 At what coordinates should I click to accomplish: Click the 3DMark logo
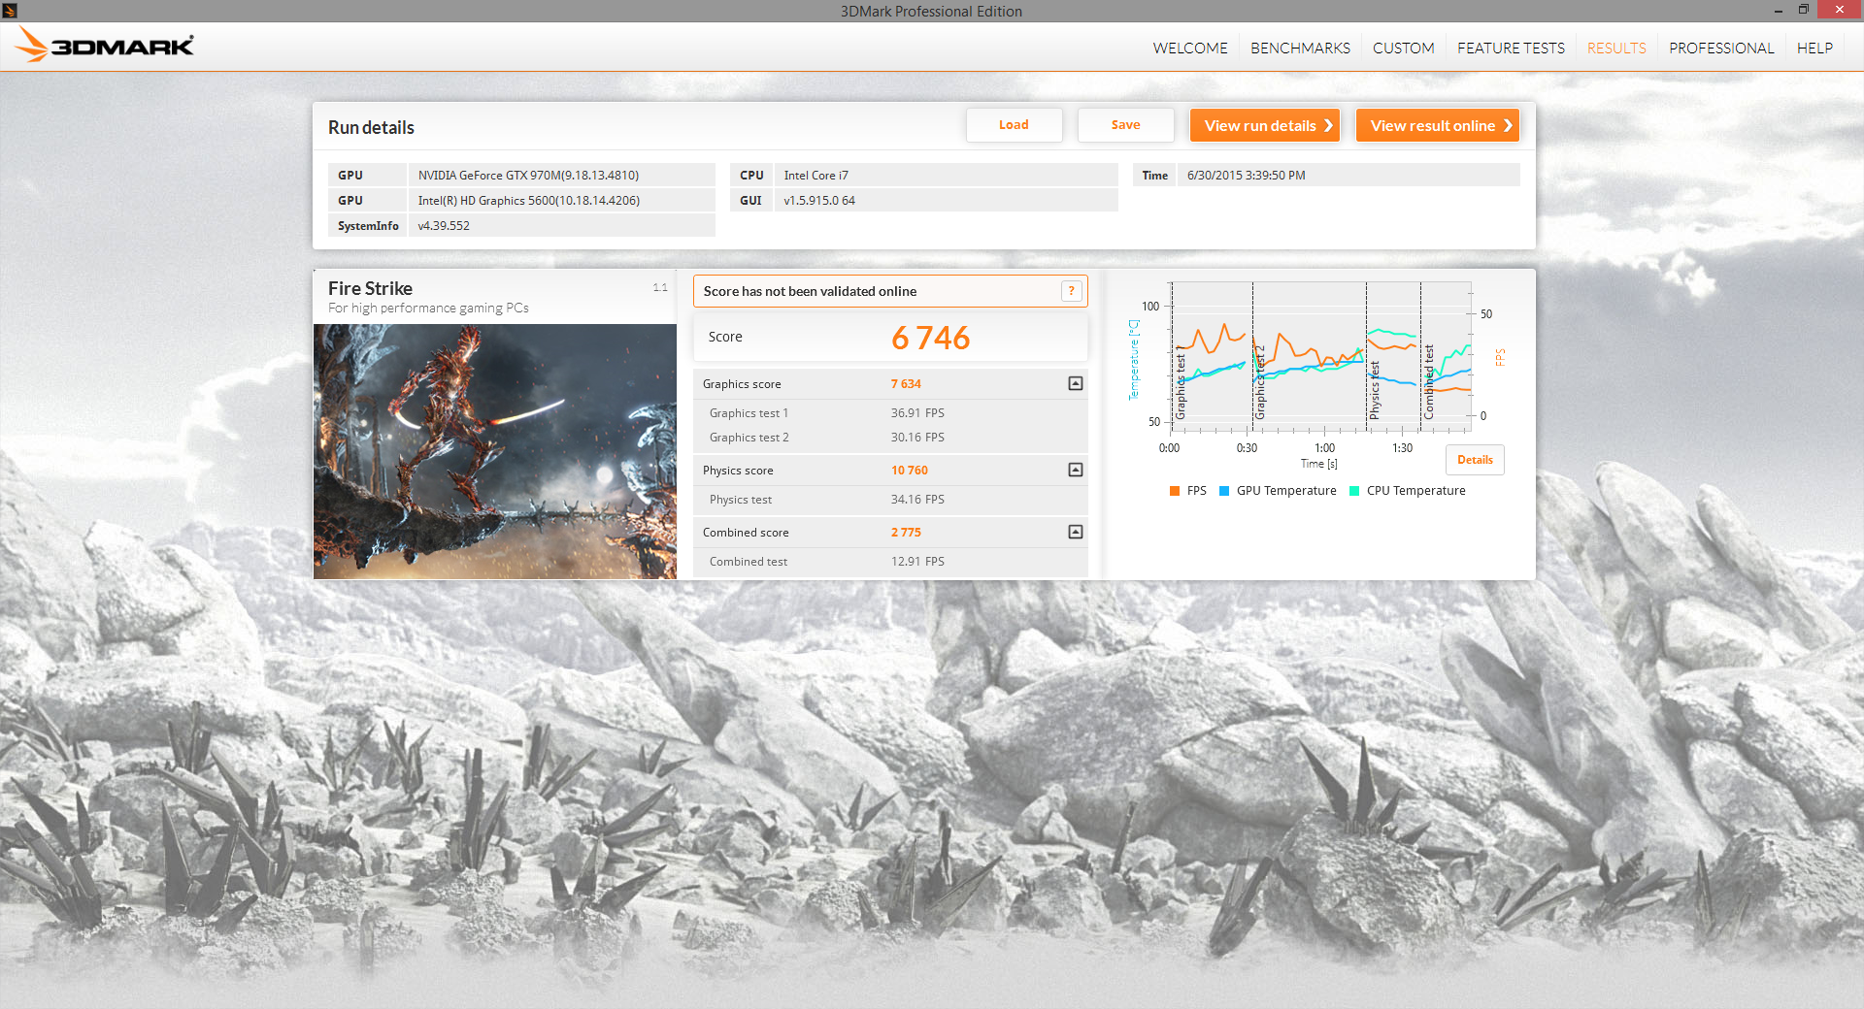[105, 46]
